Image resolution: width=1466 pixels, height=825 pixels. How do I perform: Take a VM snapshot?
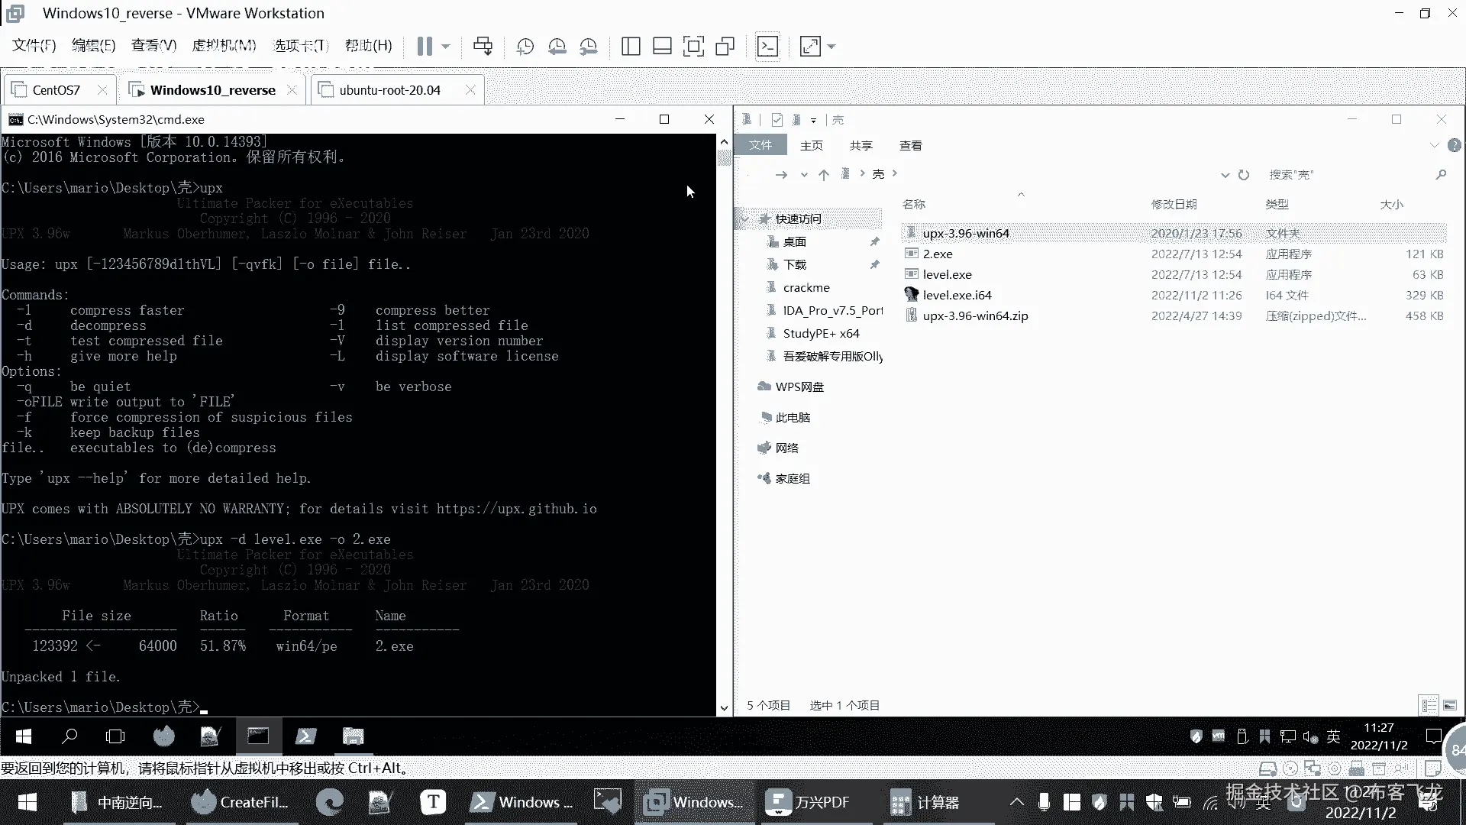point(525,47)
